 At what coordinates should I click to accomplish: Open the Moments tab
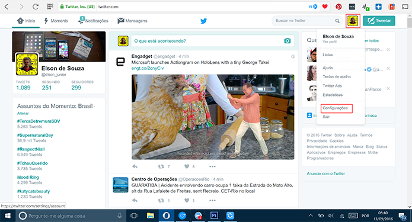pos(56,21)
